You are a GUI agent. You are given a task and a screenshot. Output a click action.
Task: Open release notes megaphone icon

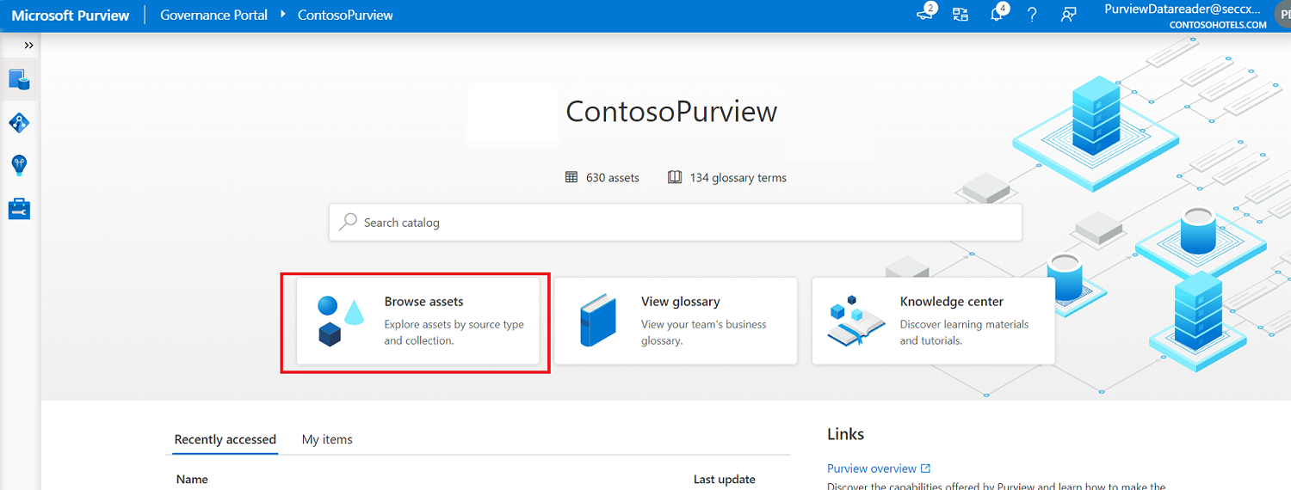[x=925, y=15]
